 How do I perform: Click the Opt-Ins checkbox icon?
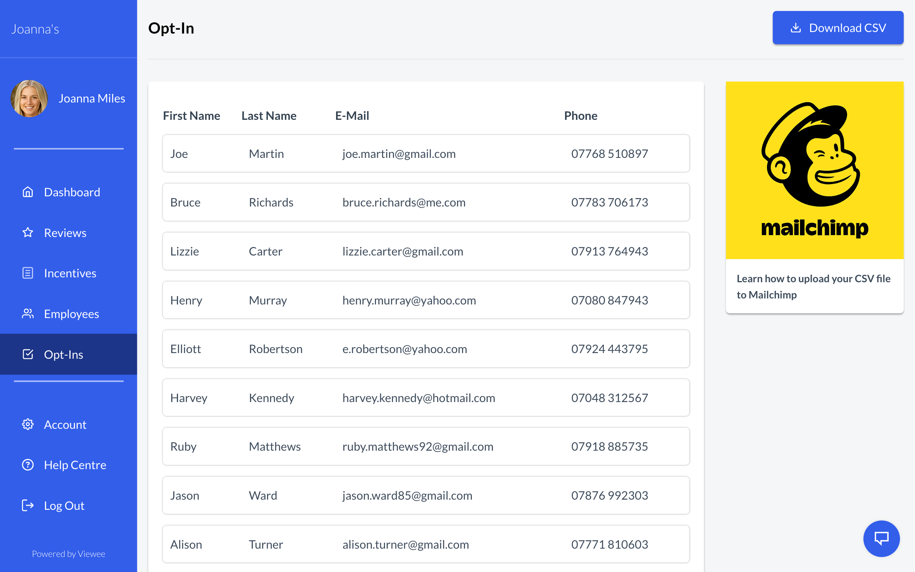[x=28, y=355]
